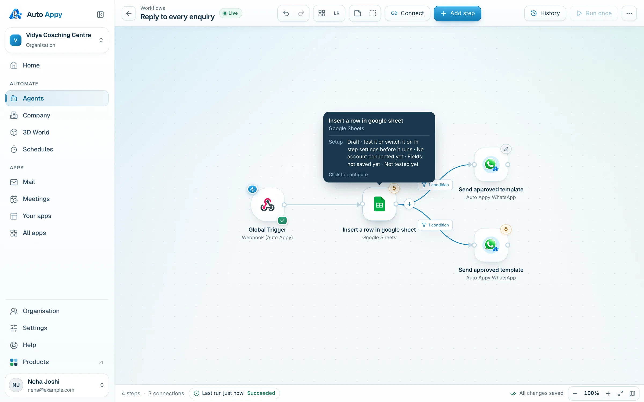The height and width of the screenshot is (402, 644).
Task: Click the Last run Succeeded status
Action: [234, 393]
